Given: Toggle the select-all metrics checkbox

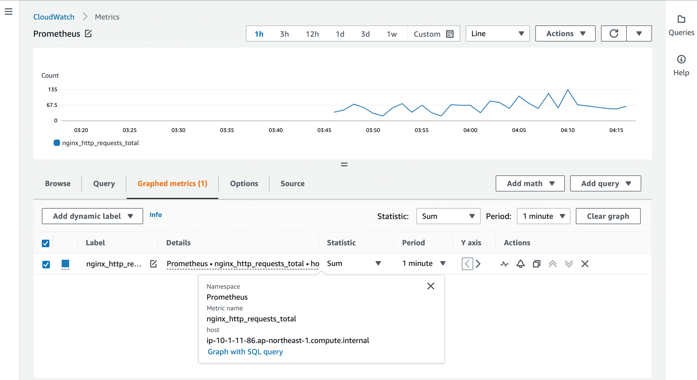Looking at the screenshot, I should 46,243.
